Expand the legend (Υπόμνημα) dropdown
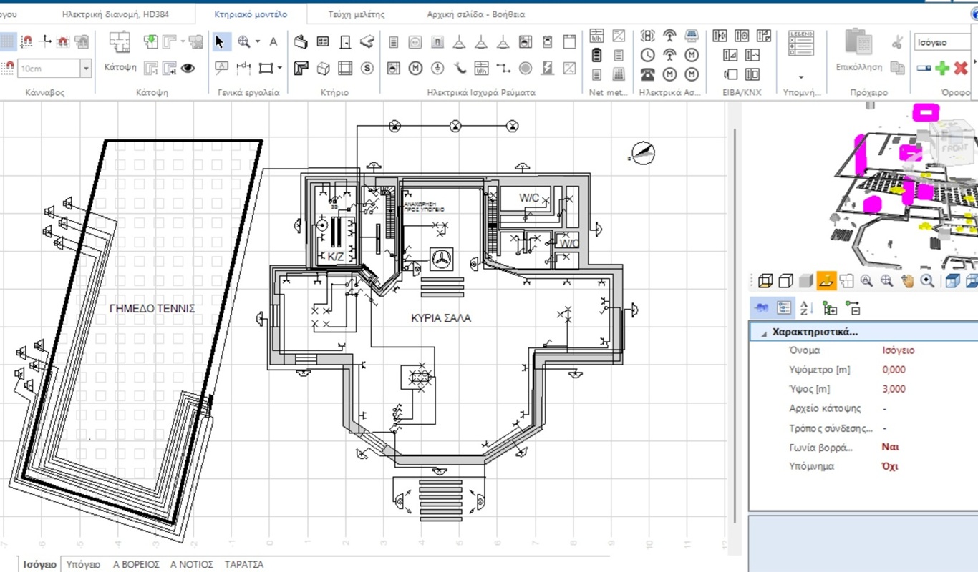Viewport: 978px width, 572px height. (801, 77)
